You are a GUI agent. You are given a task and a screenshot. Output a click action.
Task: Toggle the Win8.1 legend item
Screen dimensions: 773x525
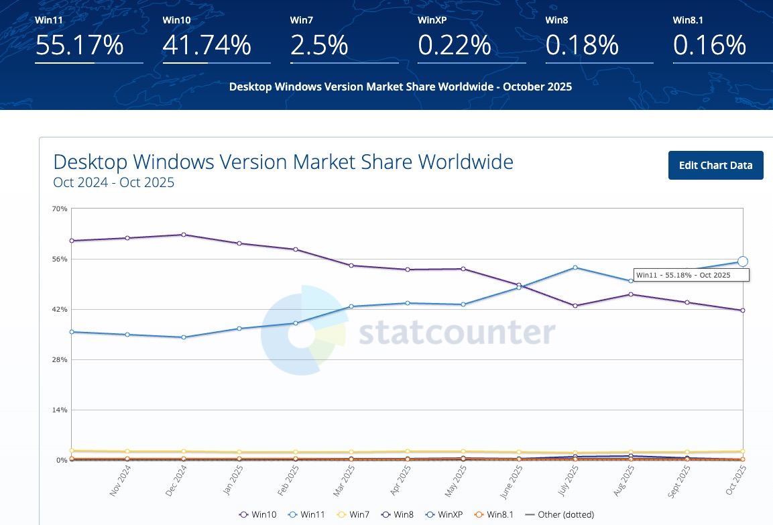[x=497, y=514]
